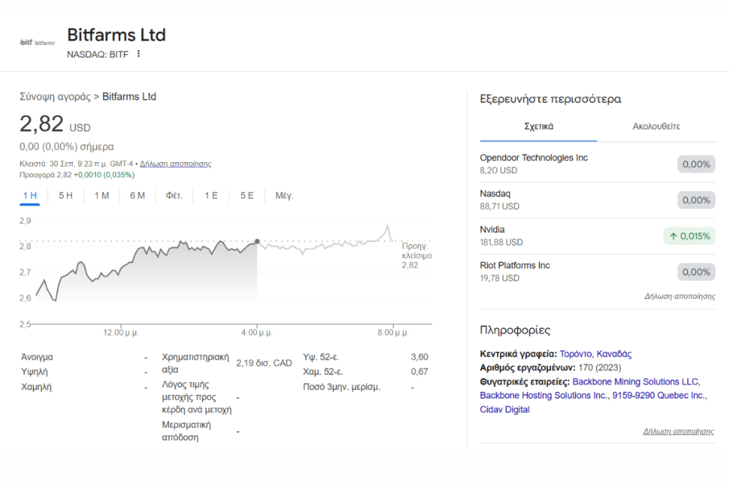Click Σύνοψη αγοράς breadcrumb link

pyautogui.click(x=55, y=97)
